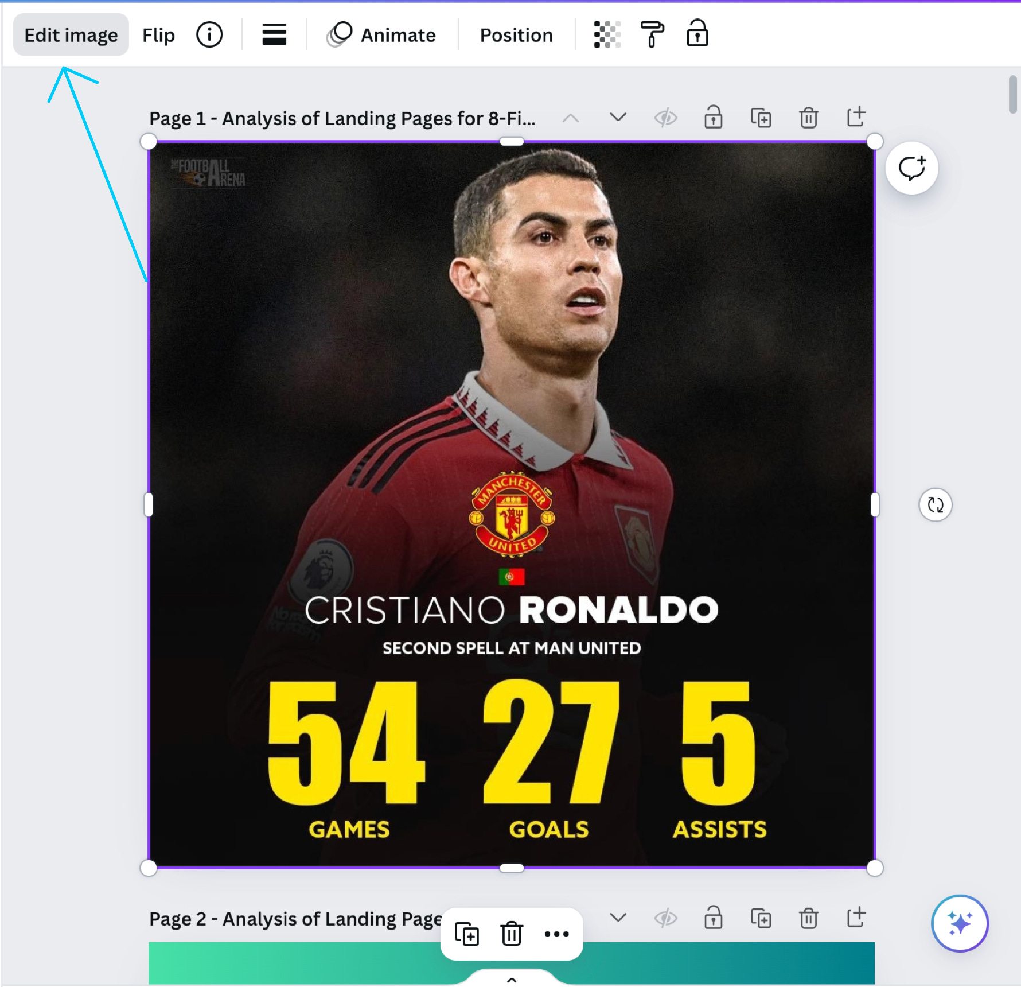
Task: Open the Position panel
Action: point(516,35)
